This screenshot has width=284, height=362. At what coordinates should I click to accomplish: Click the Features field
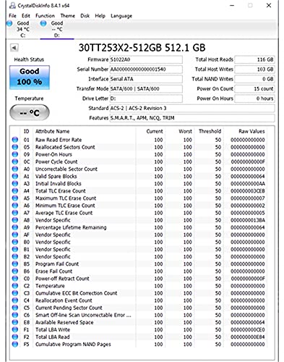coord(192,118)
